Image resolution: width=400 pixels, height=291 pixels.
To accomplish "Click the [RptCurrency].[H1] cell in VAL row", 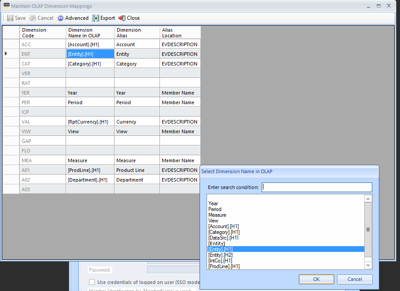I will (90, 122).
